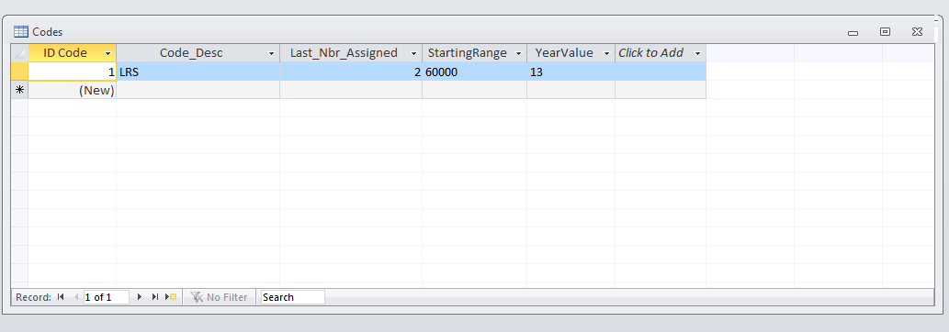This screenshot has height=332, width=949.
Task: Go to first record navigation arrow
Action: (x=61, y=297)
